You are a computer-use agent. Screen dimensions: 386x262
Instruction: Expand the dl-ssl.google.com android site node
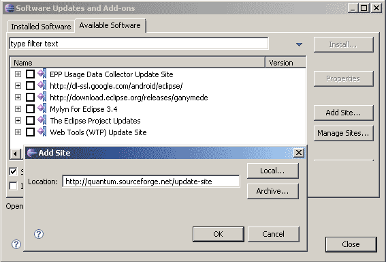pos(18,85)
